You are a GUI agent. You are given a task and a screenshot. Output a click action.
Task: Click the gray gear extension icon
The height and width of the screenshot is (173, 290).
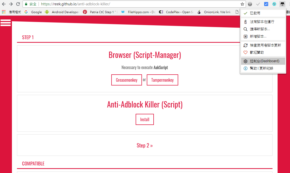[250, 4]
